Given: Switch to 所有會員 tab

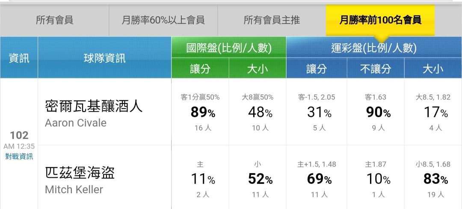Looking at the screenshot, I should 54,20.
